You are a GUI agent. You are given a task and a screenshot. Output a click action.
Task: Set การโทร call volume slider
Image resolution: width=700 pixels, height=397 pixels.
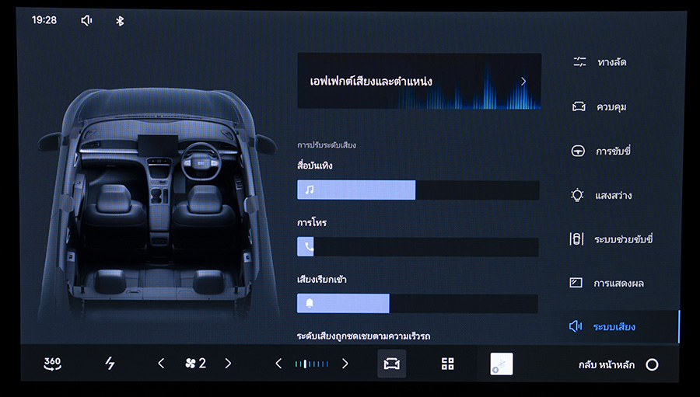[x=418, y=247]
